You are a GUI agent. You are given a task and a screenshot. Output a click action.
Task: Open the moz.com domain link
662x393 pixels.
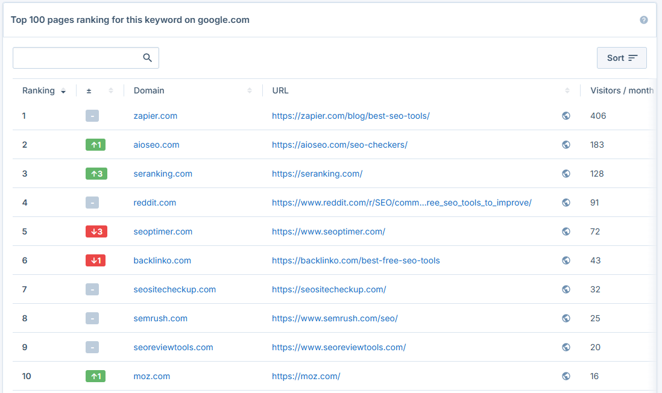(x=151, y=376)
